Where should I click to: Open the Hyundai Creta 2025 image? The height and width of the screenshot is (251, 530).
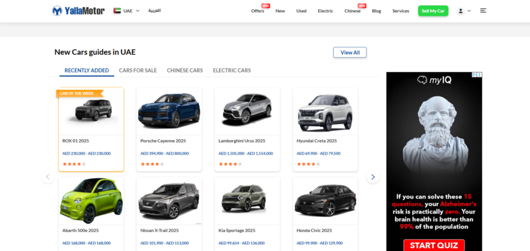pyautogui.click(x=325, y=112)
